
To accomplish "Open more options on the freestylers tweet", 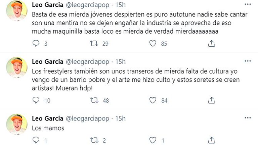I will 248,61.
